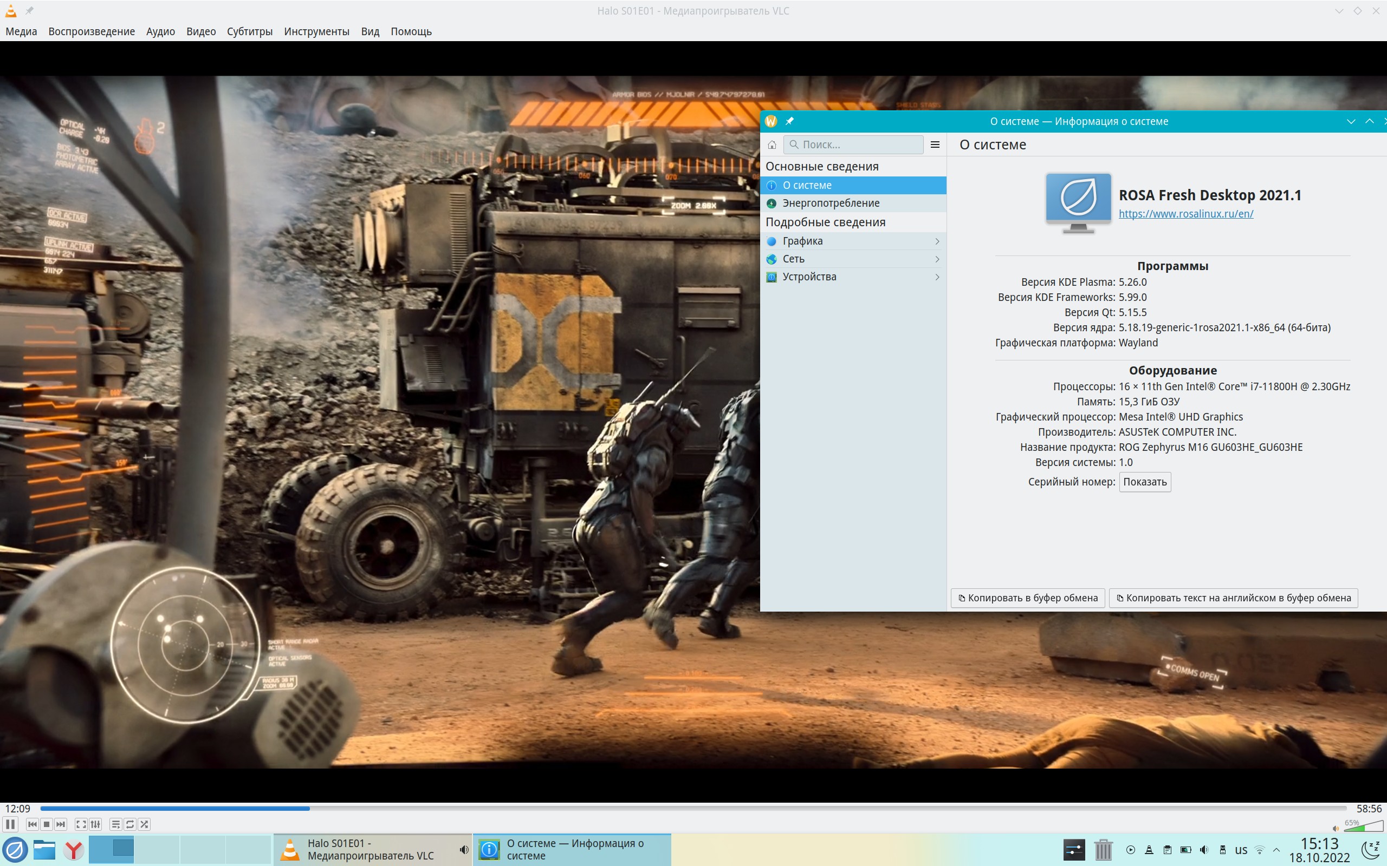Mute audio with VLC speaker icon

[1336, 828]
